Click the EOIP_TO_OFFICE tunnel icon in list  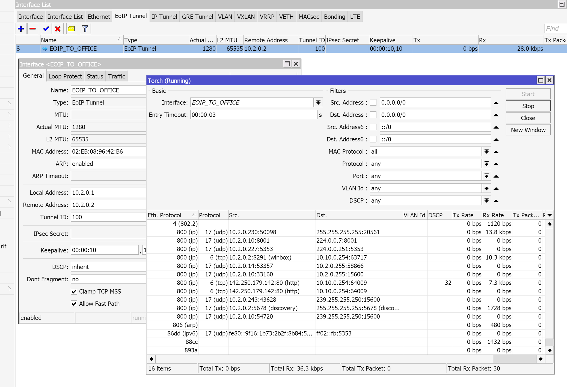(x=45, y=49)
